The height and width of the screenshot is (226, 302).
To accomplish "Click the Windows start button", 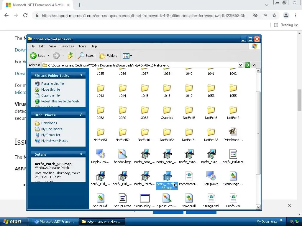I will [14, 222].
